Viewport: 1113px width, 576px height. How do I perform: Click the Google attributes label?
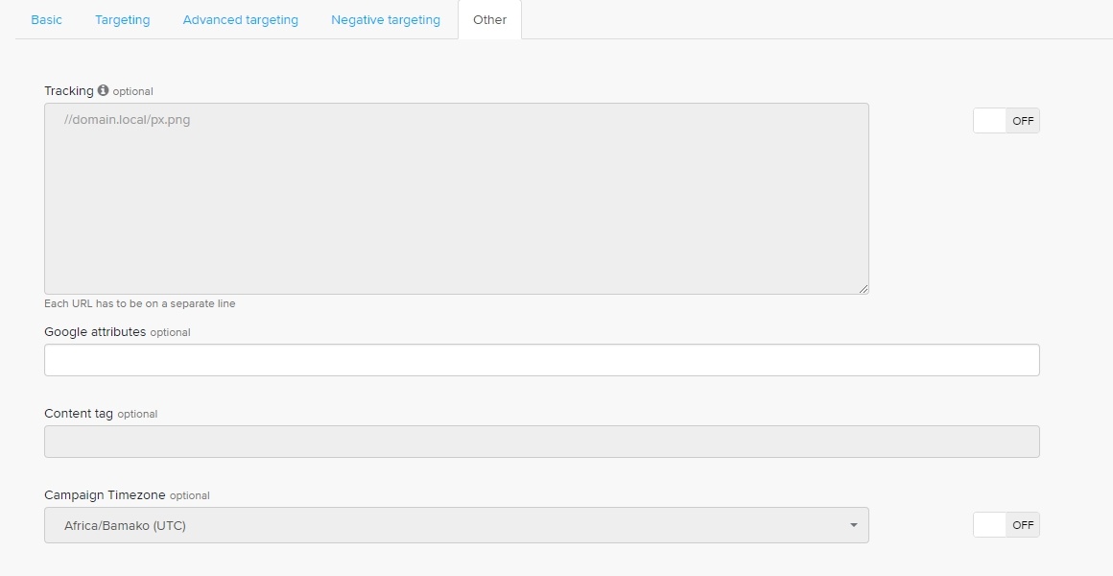click(95, 332)
